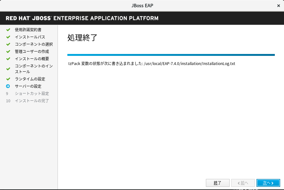Select the インストールパス step

(30, 37)
